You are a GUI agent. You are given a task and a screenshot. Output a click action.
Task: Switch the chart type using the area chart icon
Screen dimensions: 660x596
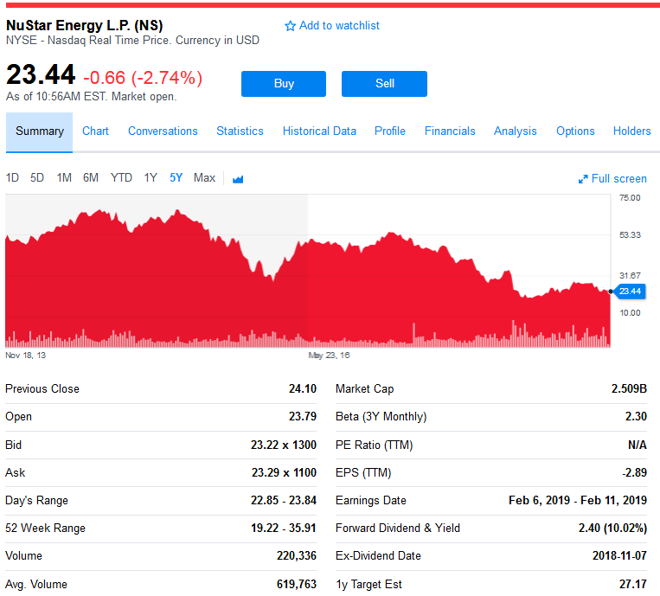pyautogui.click(x=238, y=179)
